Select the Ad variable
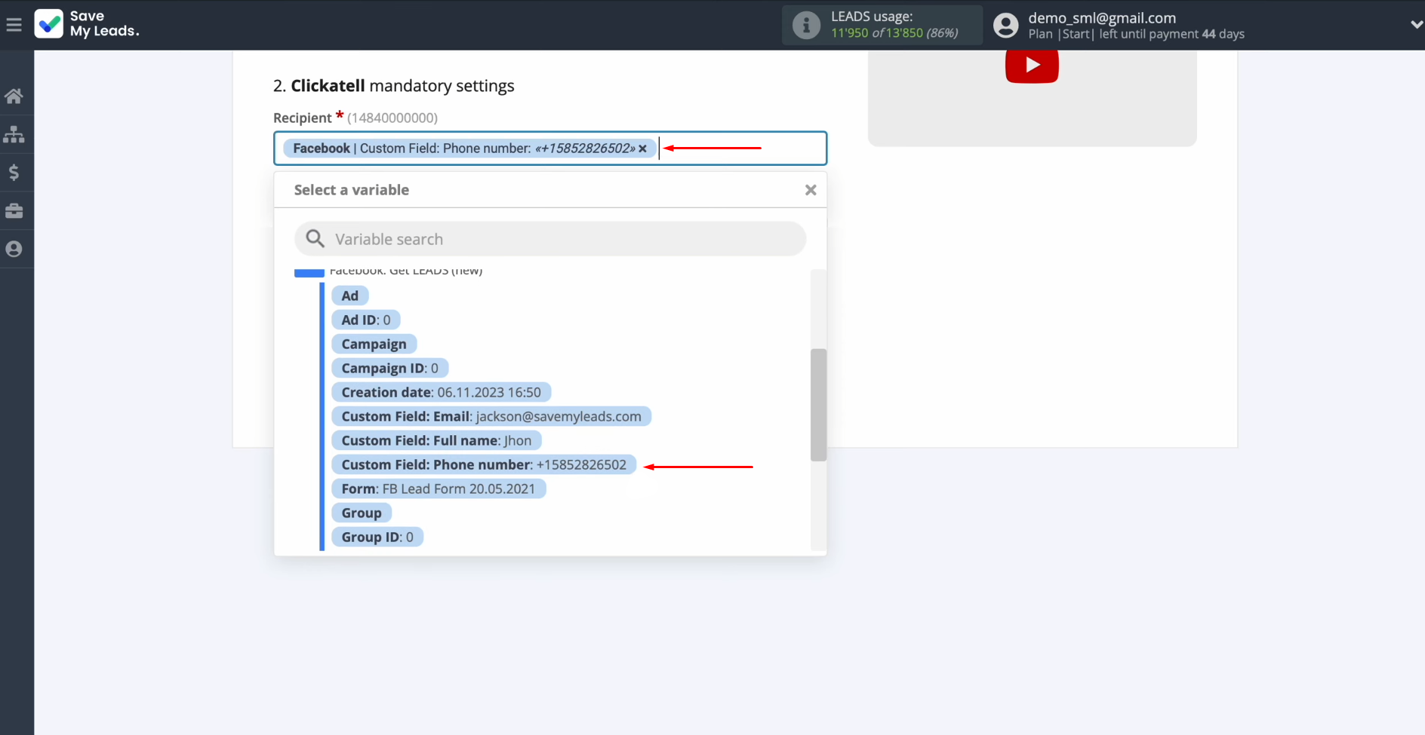The width and height of the screenshot is (1425, 735). tap(349, 296)
